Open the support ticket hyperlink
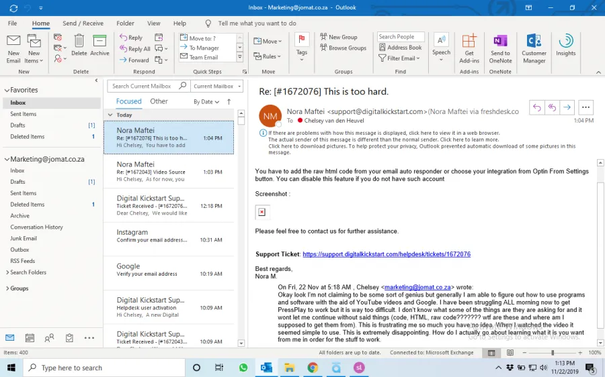Viewport: 605px width, 377px height. coord(386,254)
